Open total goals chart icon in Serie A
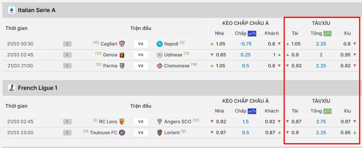 point(328,33)
